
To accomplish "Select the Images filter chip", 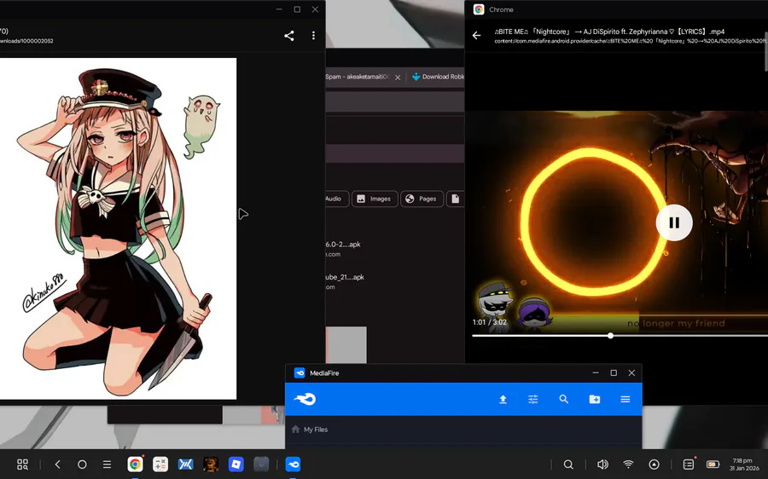I will (x=375, y=199).
